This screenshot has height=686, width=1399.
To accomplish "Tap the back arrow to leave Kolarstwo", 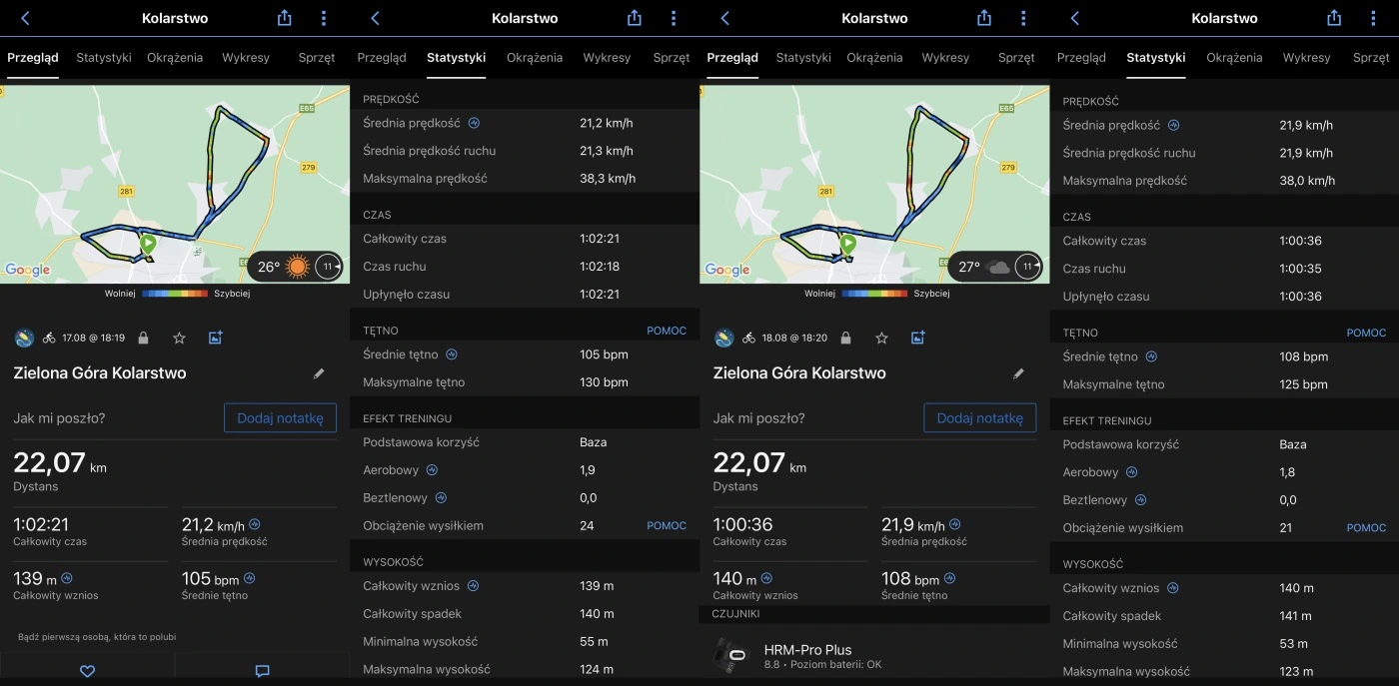I will [24, 17].
